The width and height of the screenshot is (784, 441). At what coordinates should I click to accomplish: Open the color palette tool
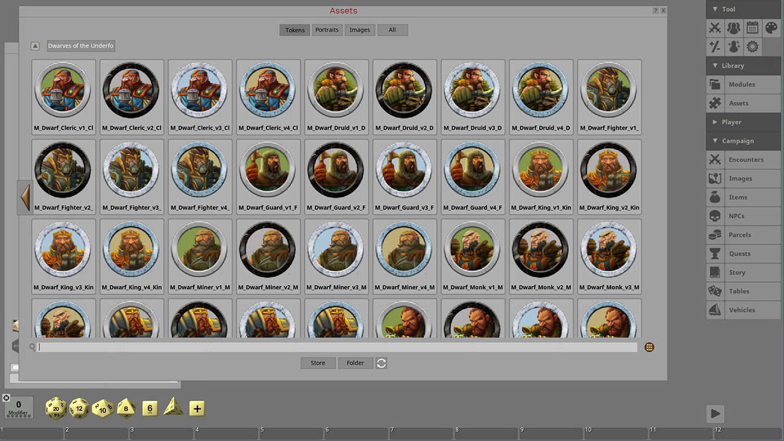770,28
